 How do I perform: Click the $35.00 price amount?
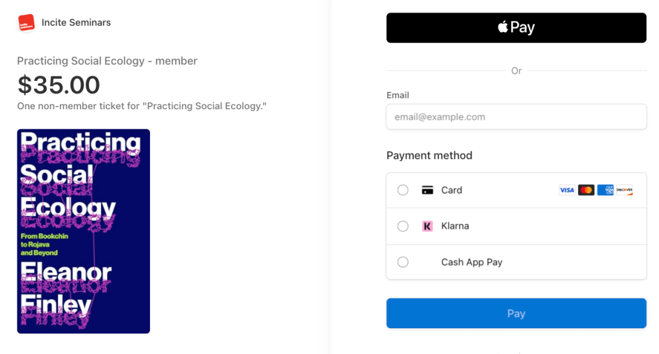pyautogui.click(x=59, y=85)
